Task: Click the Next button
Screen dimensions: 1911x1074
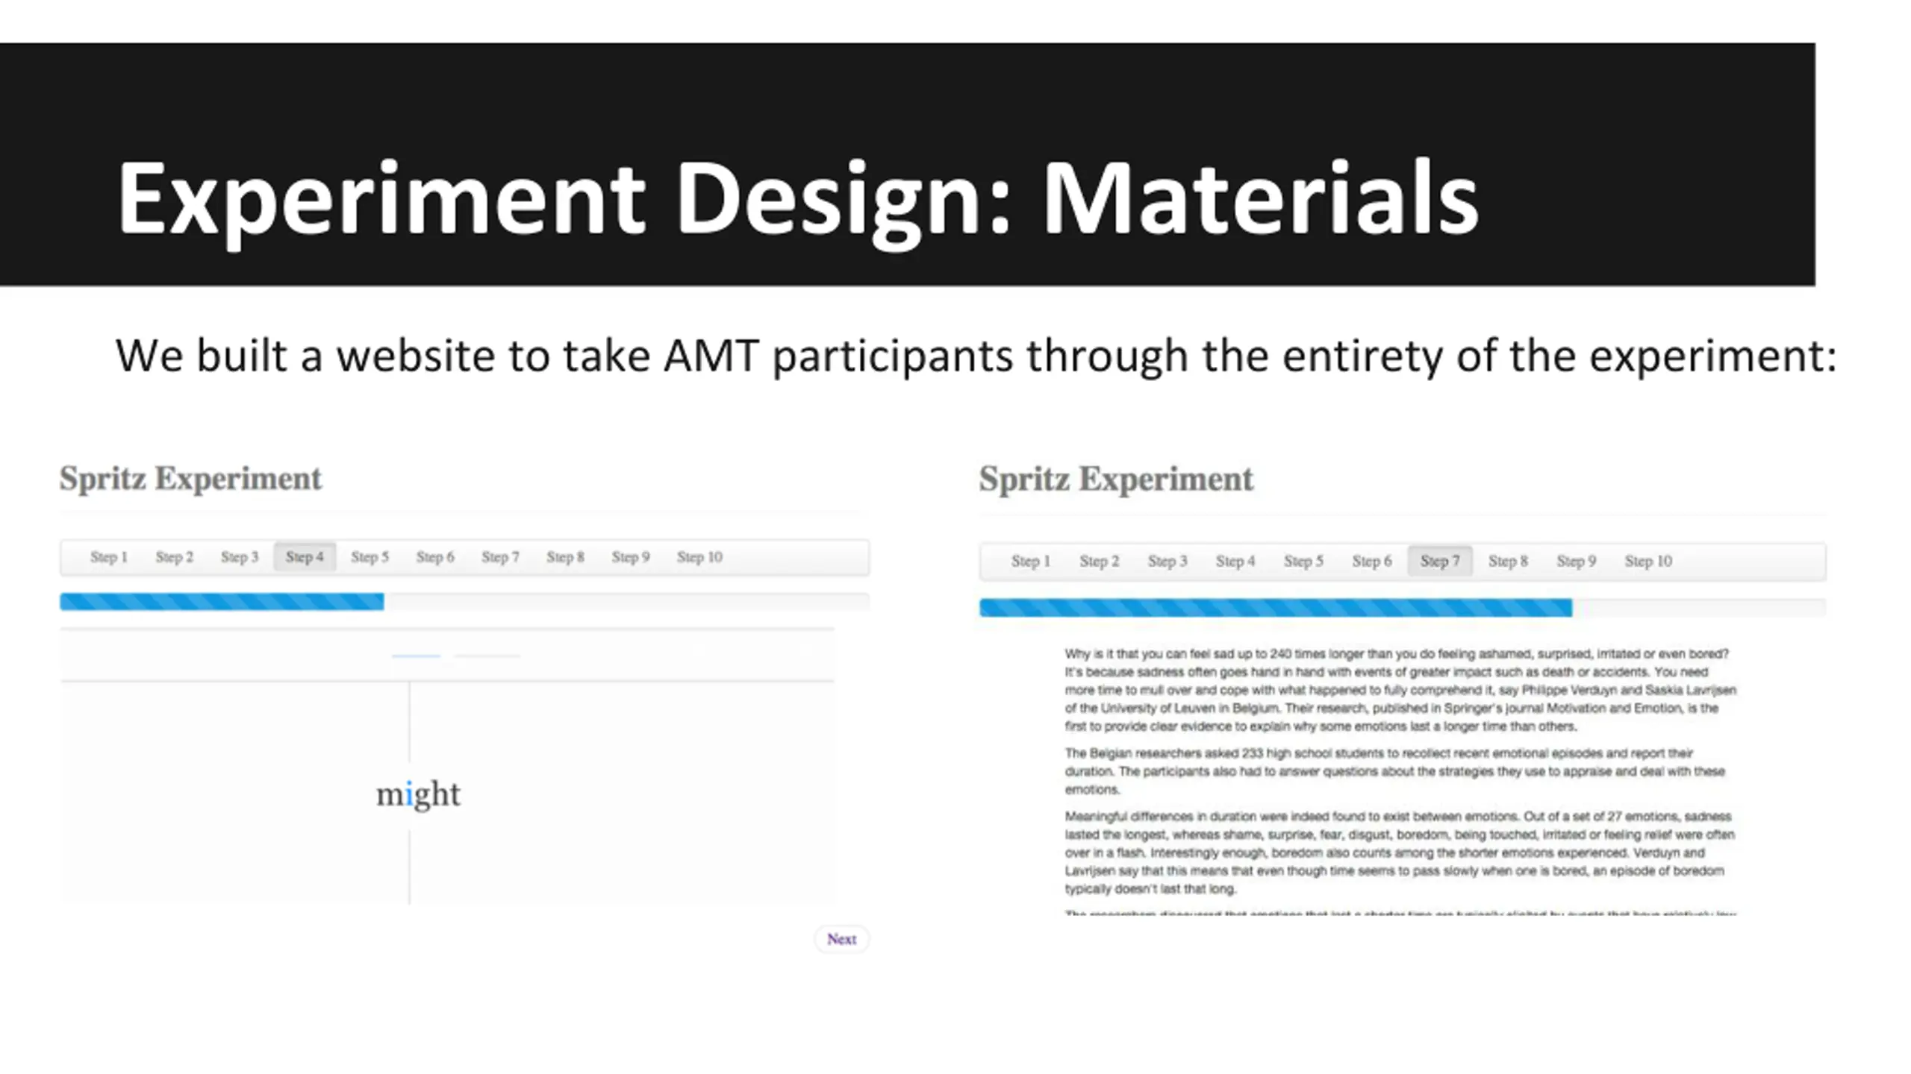Action: (841, 939)
